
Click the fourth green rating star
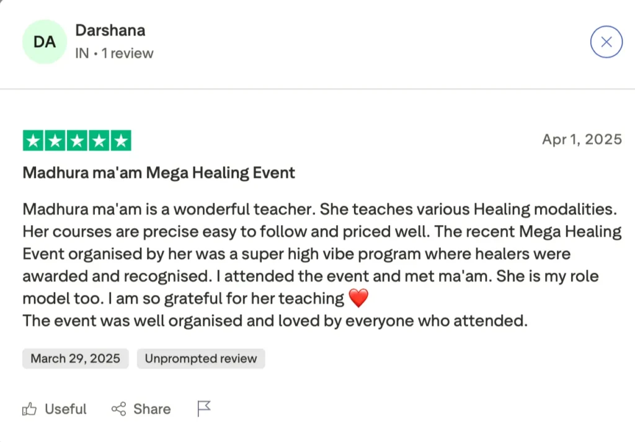(99, 141)
